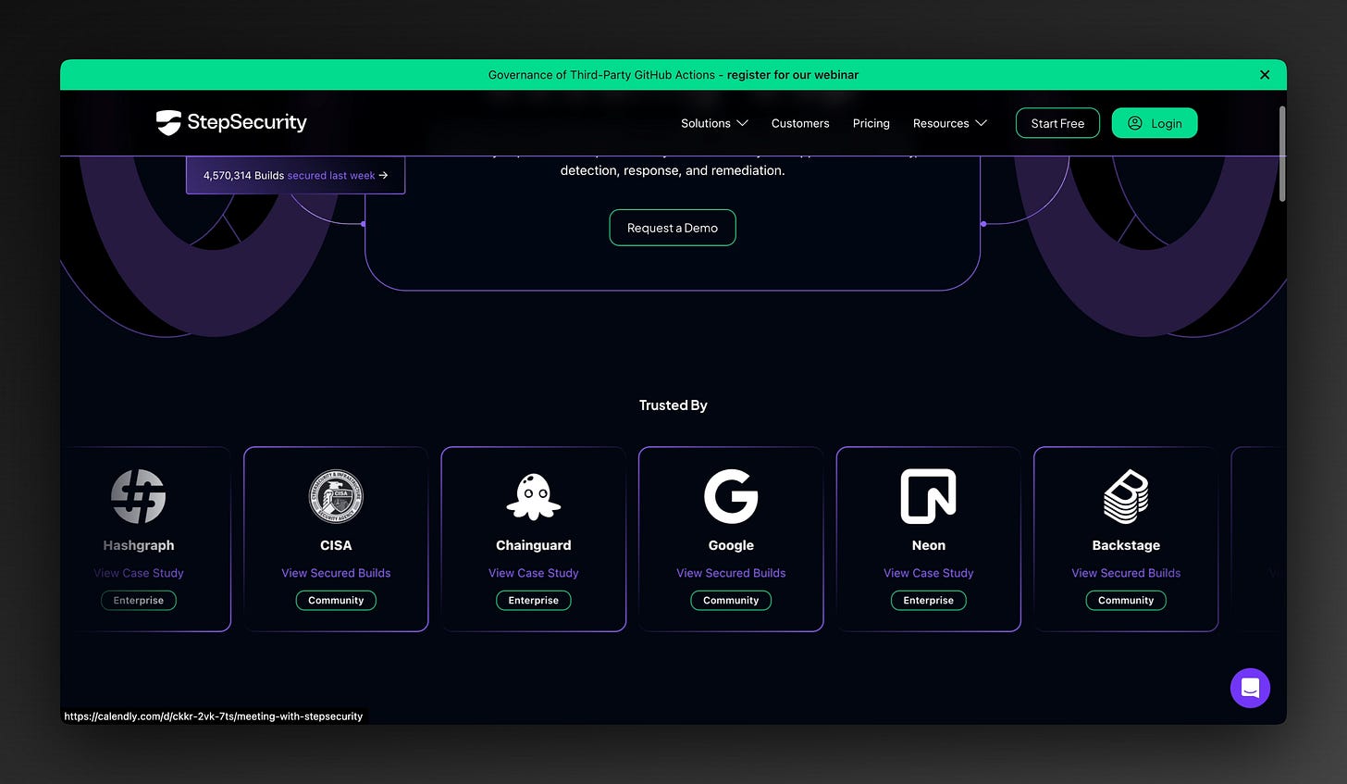Click the Request a Demo button
This screenshot has height=784, width=1347.
[673, 228]
